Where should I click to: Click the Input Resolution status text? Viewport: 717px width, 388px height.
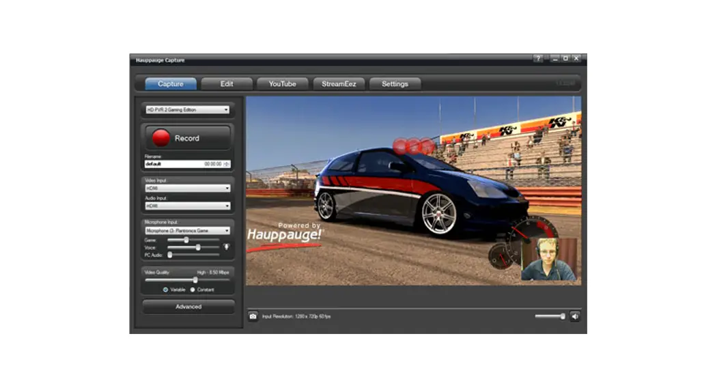(296, 316)
